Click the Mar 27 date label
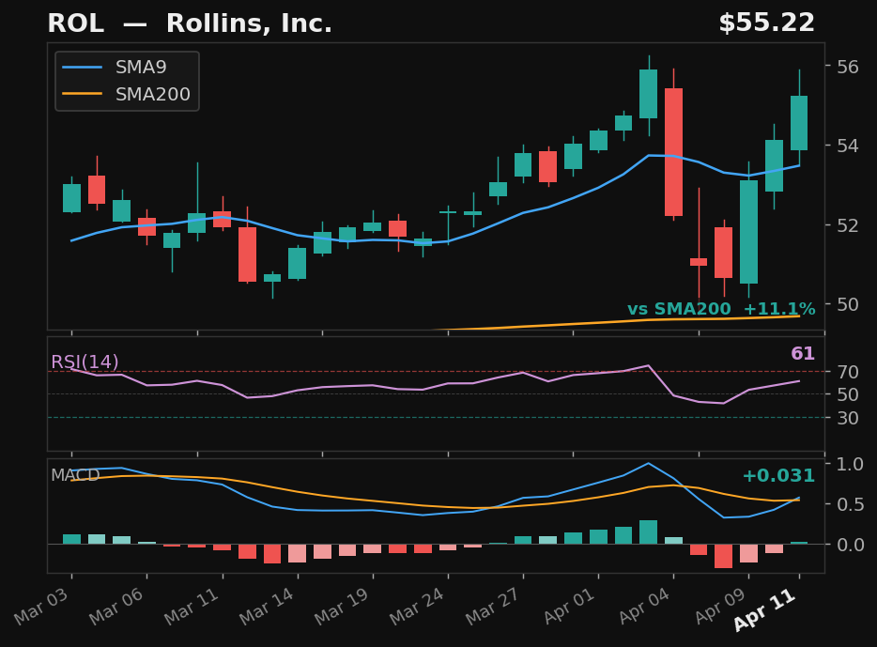877x647 pixels. pyautogui.click(x=493, y=607)
